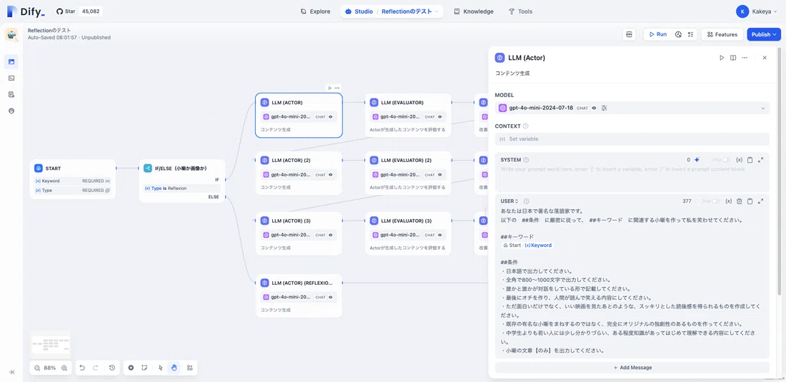Change the USER role selector

[509, 201]
